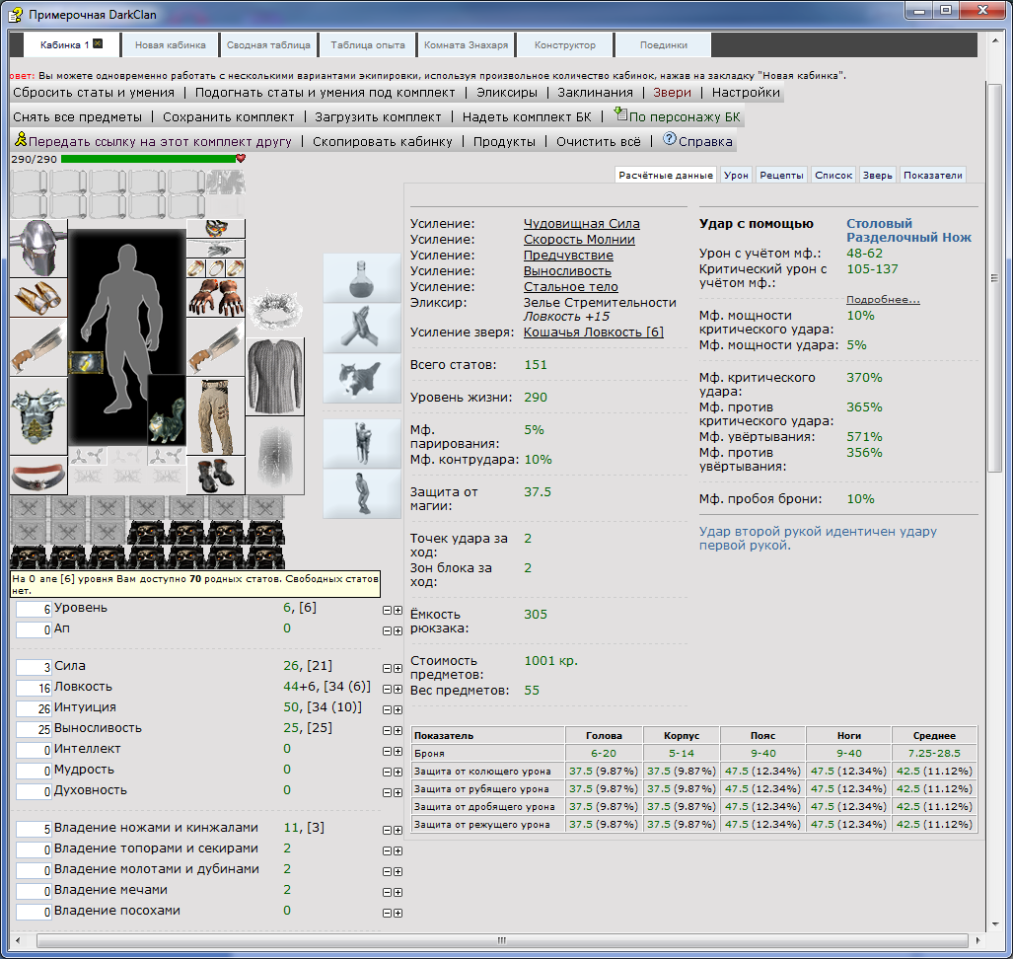Open the Чудовищная Сила link

click(x=581, y=224)
